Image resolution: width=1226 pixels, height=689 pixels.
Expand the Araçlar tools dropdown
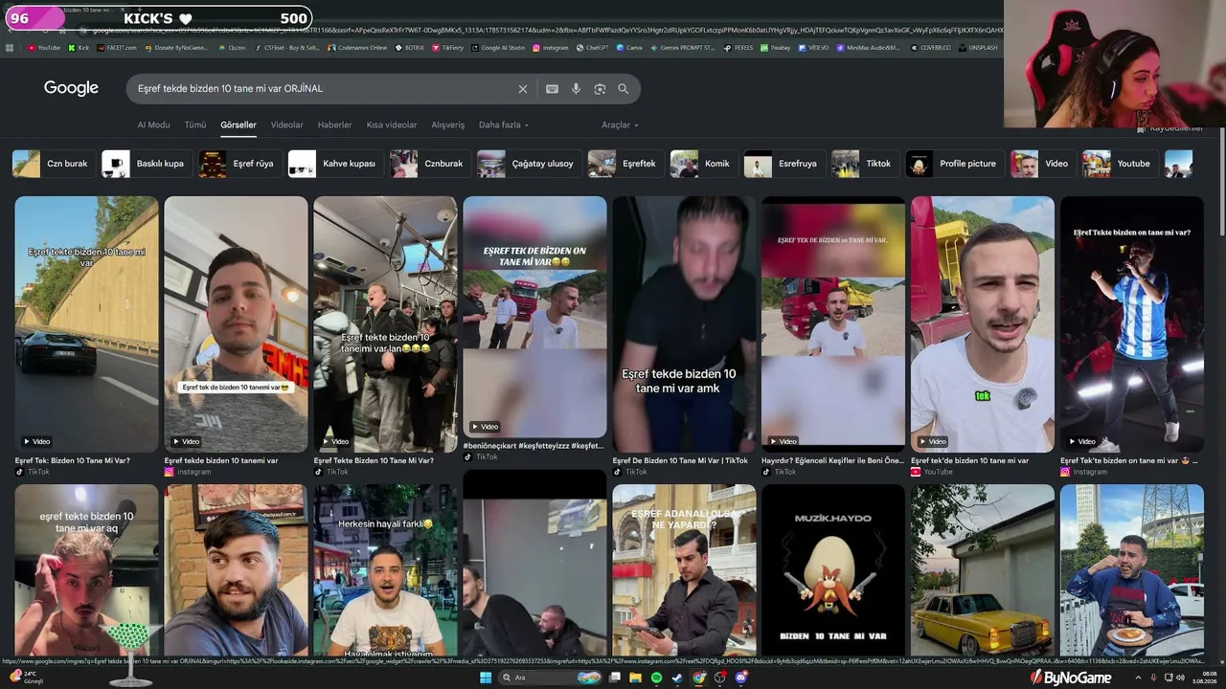[620, 124]
